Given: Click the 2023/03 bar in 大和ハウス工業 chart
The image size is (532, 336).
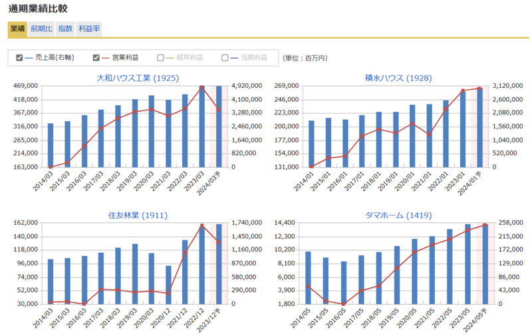Looking at the screenshot, I should pos(202,126).
